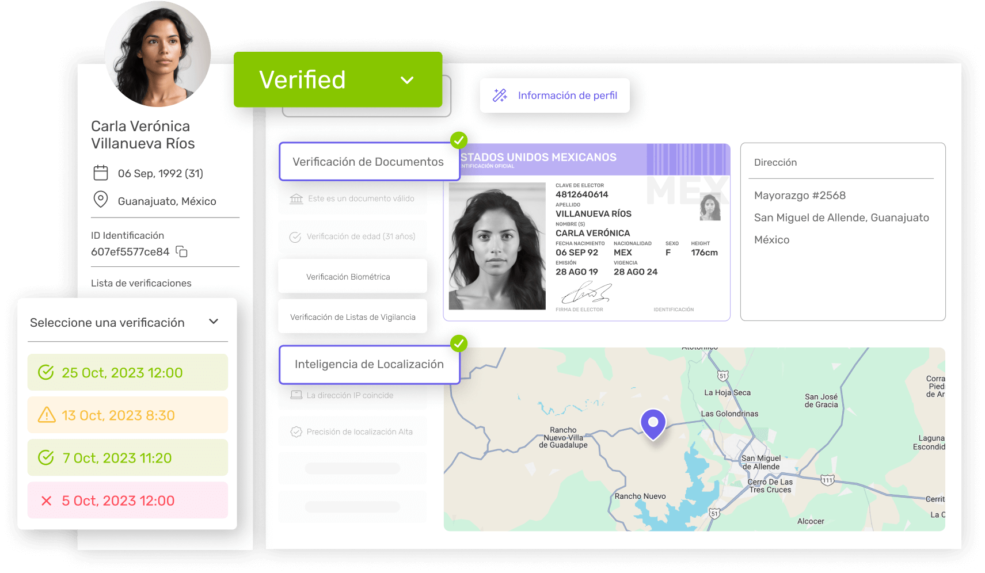Screen dimensions: 985x573
Task: Click Carla's profile photo thumbnail
Action: point(157,54)
